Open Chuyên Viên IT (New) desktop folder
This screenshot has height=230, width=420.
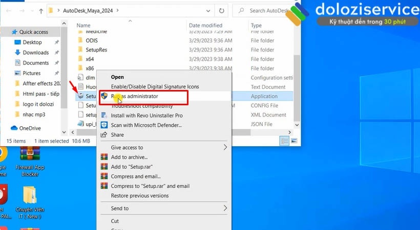click(30, 203)
